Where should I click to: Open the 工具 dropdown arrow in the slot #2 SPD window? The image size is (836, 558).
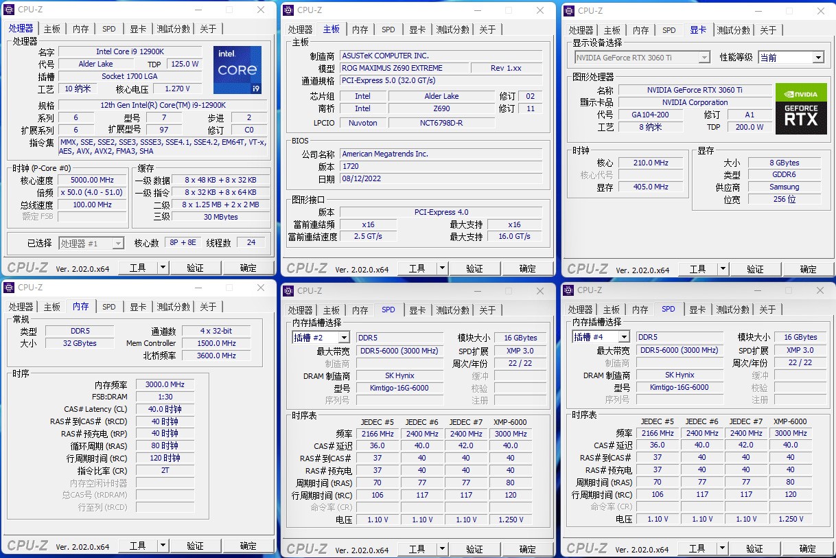(x=443, y=549)
